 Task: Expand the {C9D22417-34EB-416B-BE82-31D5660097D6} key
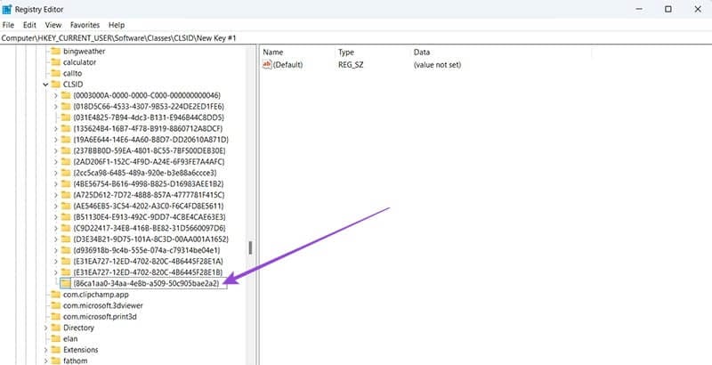coord(55,228)
